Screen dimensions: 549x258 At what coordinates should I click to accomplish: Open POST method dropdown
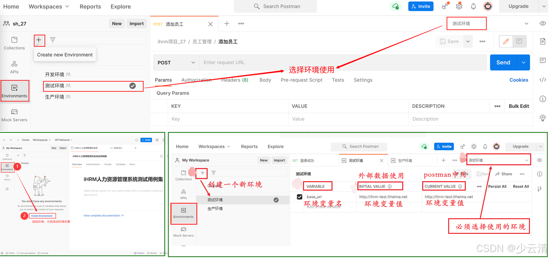coord(176,63)
